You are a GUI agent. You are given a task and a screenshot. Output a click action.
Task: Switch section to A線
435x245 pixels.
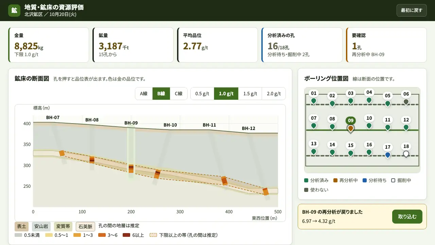[144, 94]
